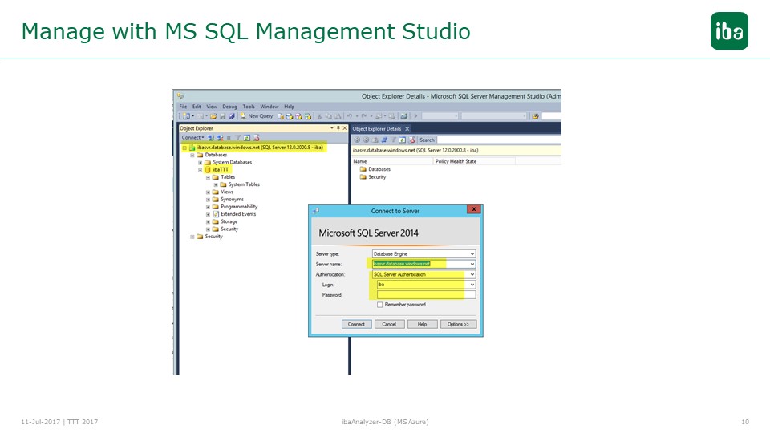Click the Open File folder icon in main toolbar
770x433 pixels.
(213, 116)
